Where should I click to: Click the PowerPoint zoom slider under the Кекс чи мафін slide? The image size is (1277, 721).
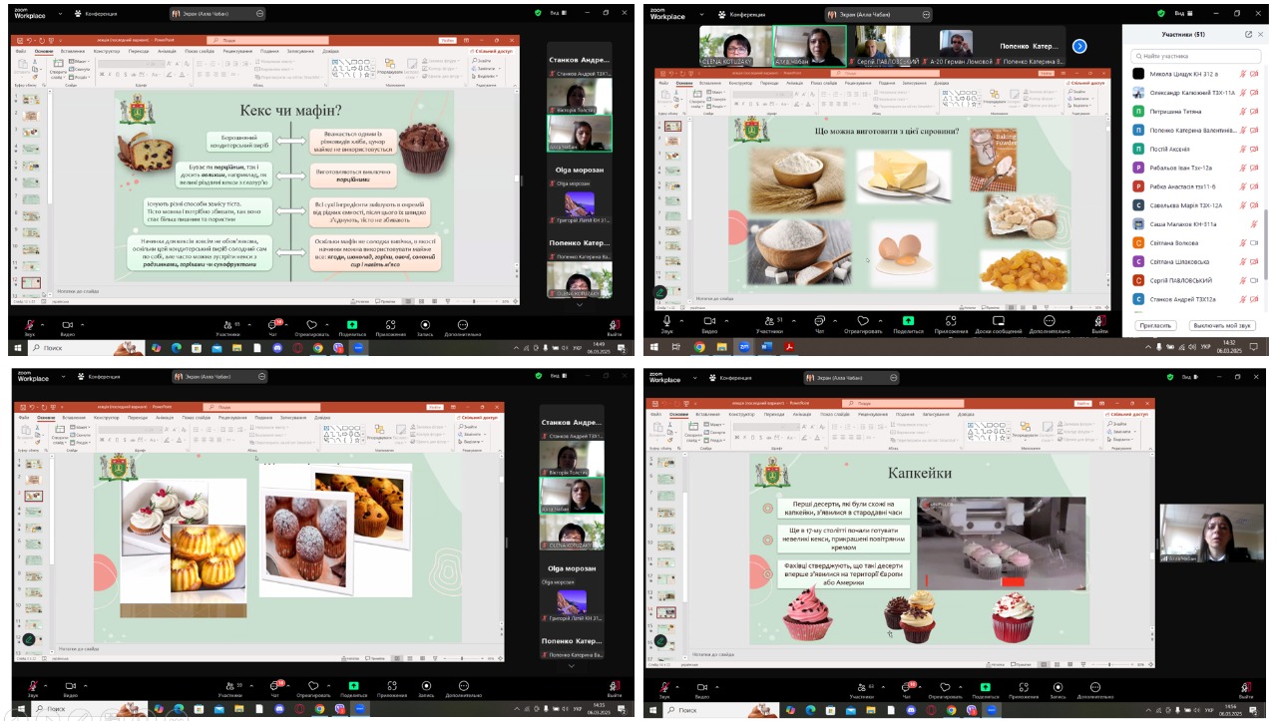(x=476, y=302)
